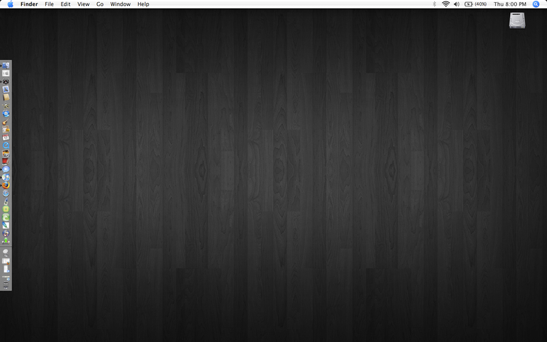Open GarageBand guitar icon in the Dock
The height and width of the screenshot is (342, 547).
coord(6,121)
